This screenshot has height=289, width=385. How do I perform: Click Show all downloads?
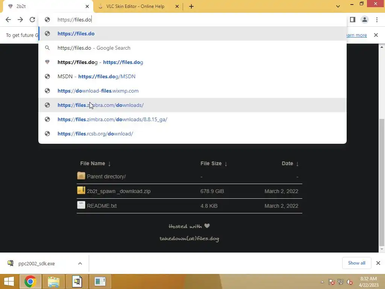pyautogui.click(x=356, y=263)
